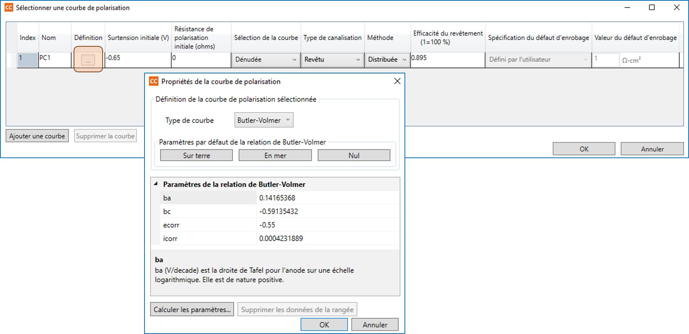Click Supprimer les données de la rangée
The height and width of the screenshot is (334, 689).
click(x=297, y=310)
